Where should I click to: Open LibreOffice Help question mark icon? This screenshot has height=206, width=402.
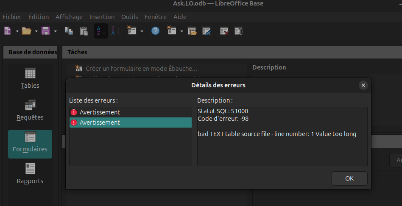pyautogui.click(x=155, y=31)
